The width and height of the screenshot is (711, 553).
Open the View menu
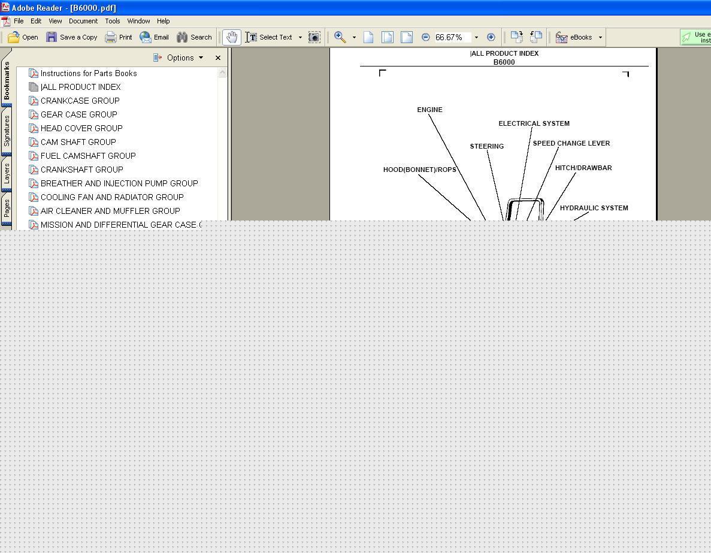click(x=55, y=22)
